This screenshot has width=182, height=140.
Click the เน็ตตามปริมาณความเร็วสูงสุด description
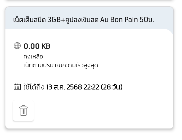coord(61,65)
